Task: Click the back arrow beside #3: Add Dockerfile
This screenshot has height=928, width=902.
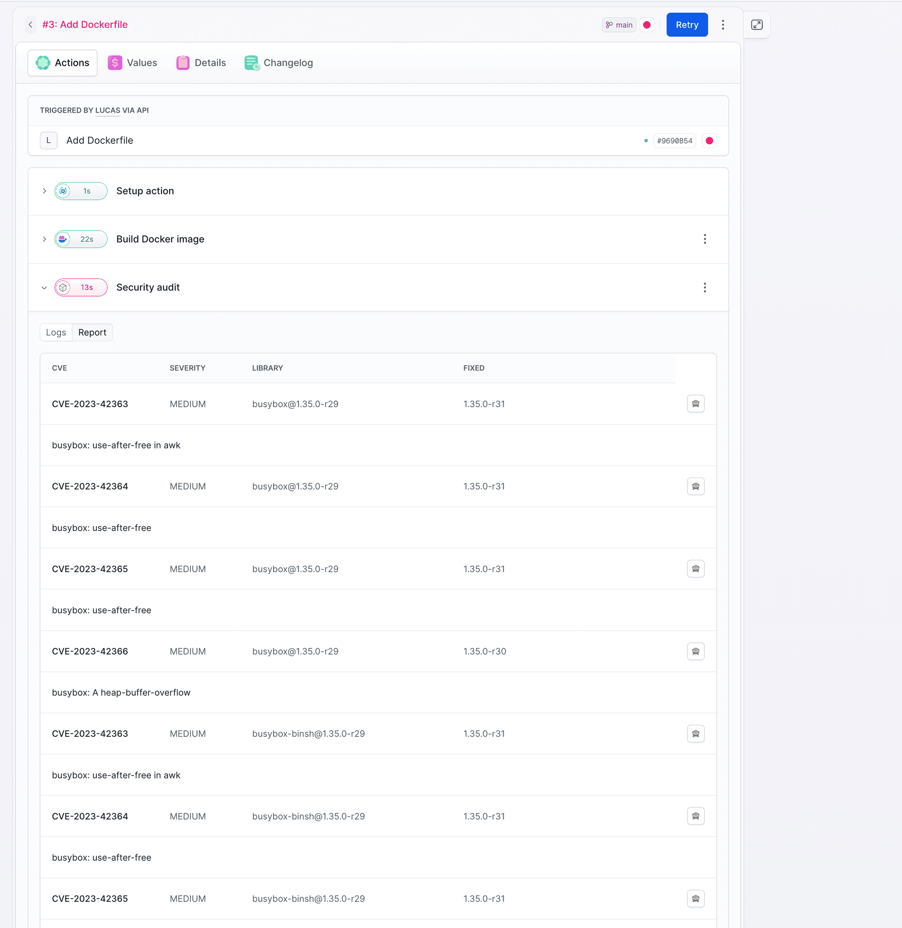Action: point(31,24)
